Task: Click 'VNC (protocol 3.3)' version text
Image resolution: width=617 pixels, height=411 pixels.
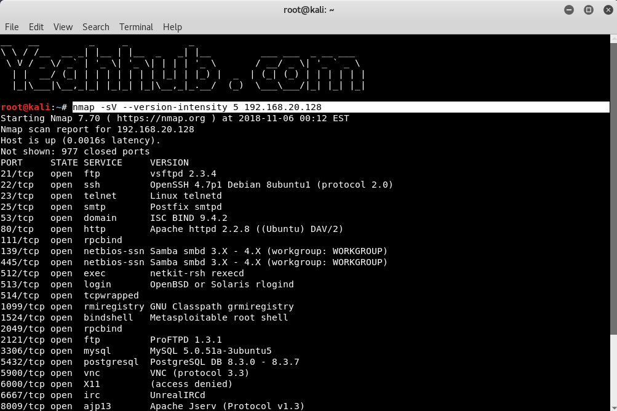Action: (199, 373)
